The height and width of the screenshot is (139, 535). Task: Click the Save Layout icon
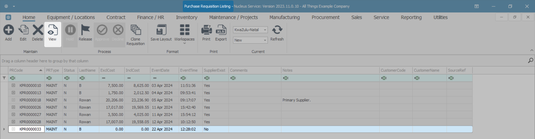[x=161, y=30]
